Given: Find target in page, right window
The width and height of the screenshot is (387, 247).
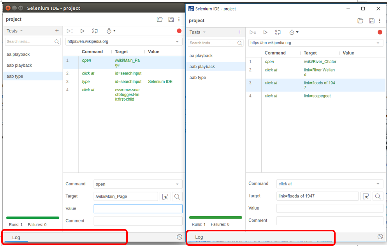Looking at the screenshot, I should point(378,196).
